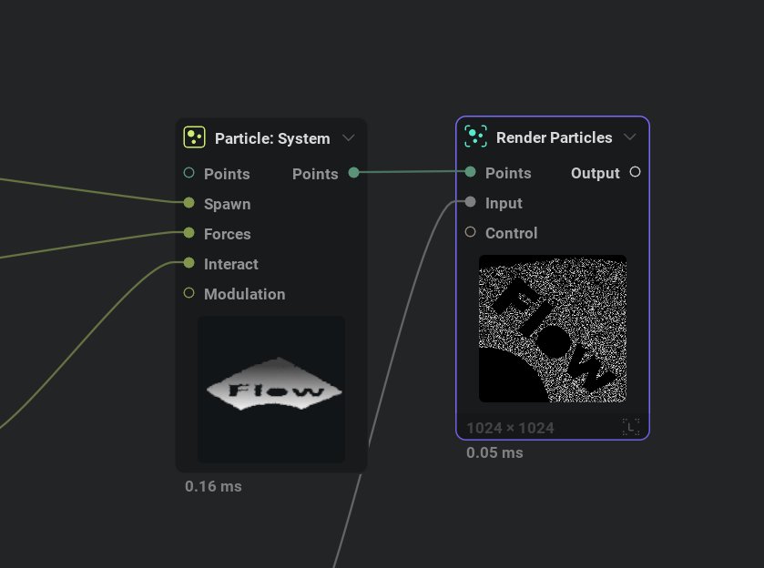The width and height of the screenshot is (764, 568).
Task: Expand the Particle: System node chevron
Action: 349,137
